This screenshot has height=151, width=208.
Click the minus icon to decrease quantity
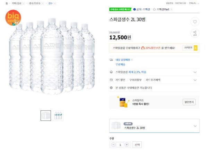113,145
